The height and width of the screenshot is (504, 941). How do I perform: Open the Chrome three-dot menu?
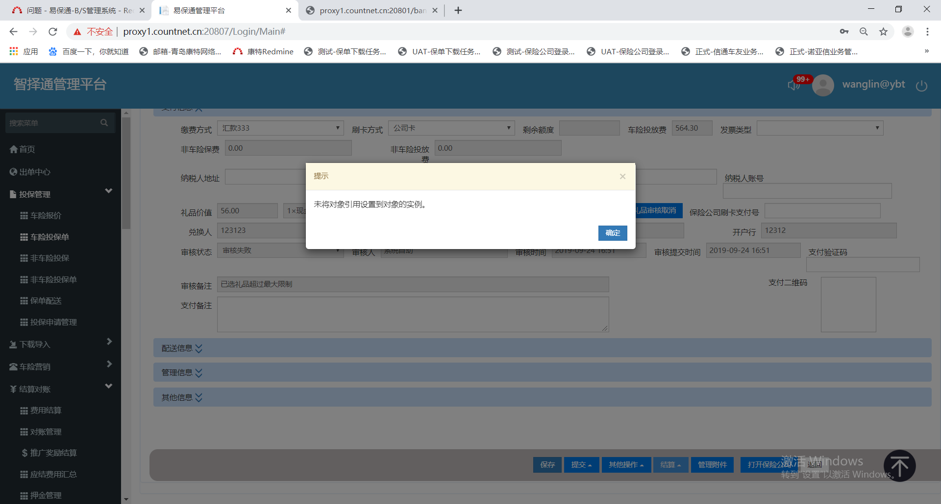pyautogui.click(x=927, y=32)
